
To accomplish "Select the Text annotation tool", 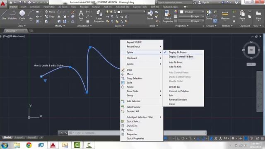I will pyautogui.click(x=81, y=15).
